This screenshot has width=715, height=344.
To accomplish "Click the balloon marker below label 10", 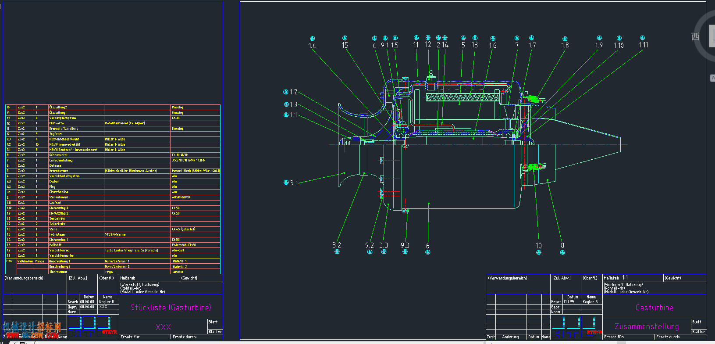I will (539, 252).
